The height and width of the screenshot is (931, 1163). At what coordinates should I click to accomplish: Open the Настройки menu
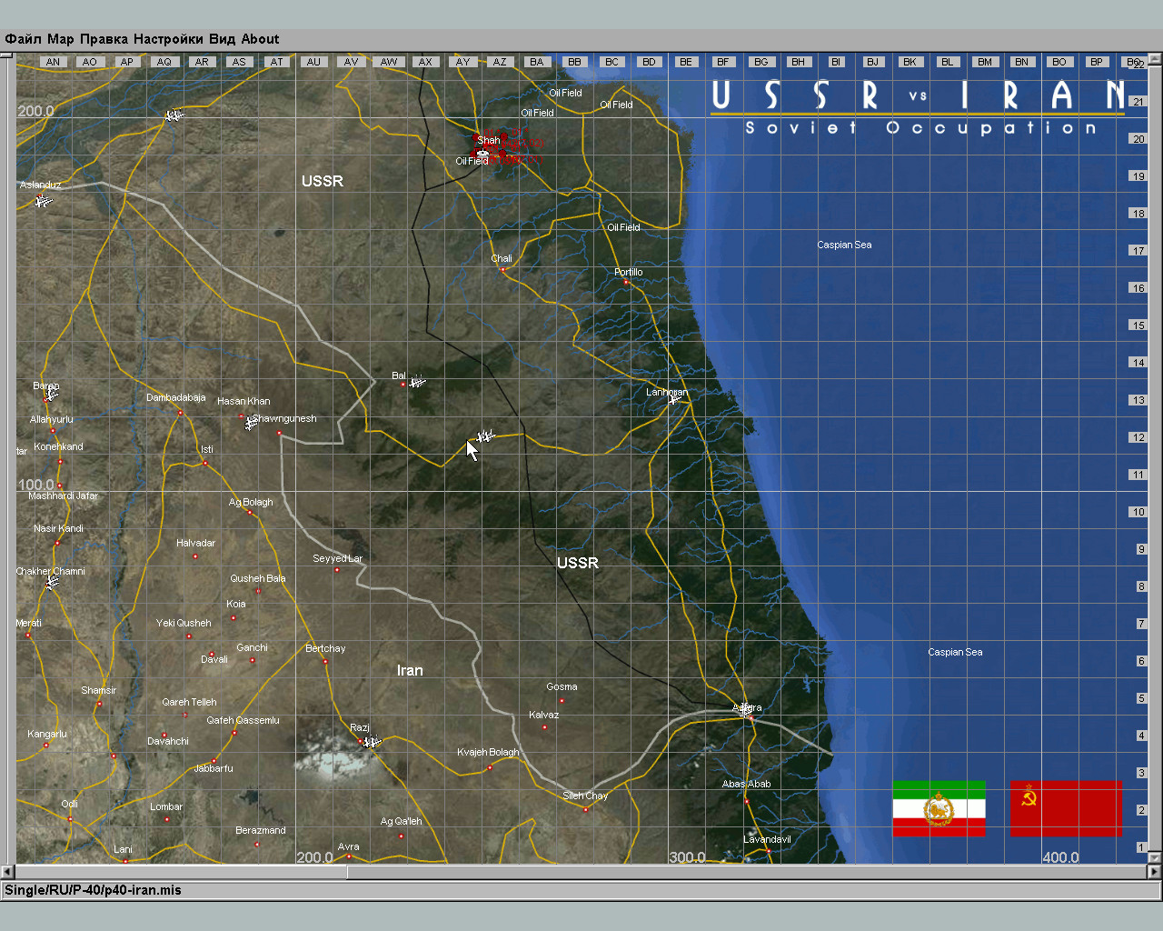point(168,39)
